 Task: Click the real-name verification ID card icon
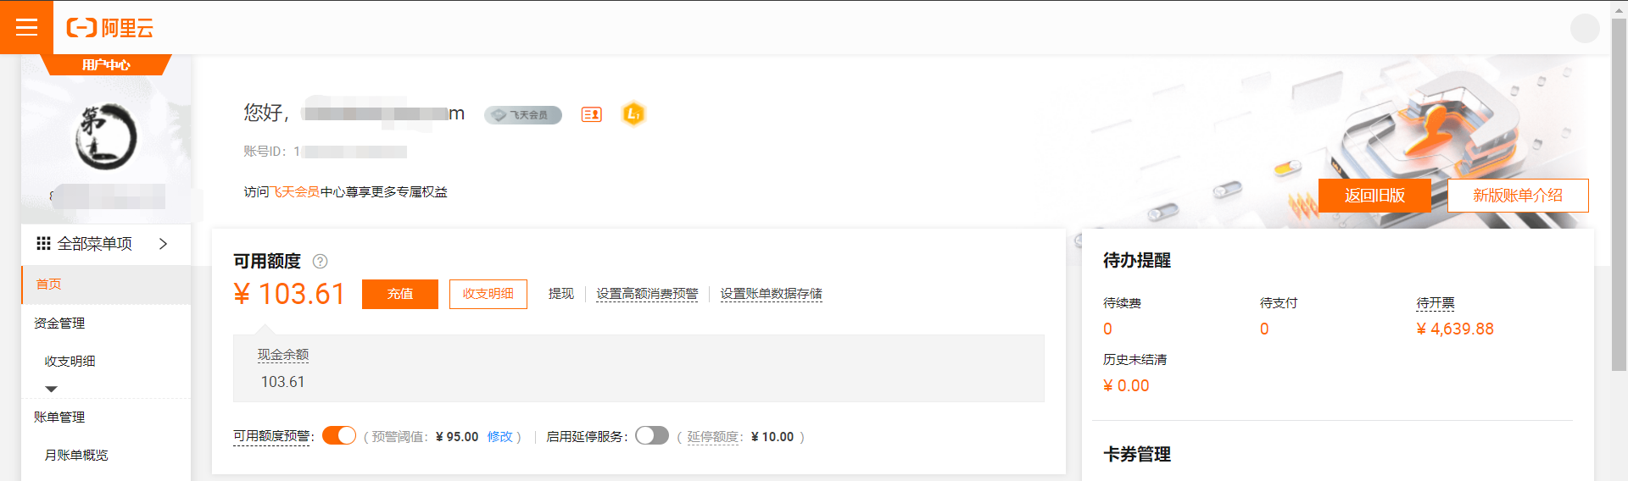pyautogui.click(x=592, y=114)
